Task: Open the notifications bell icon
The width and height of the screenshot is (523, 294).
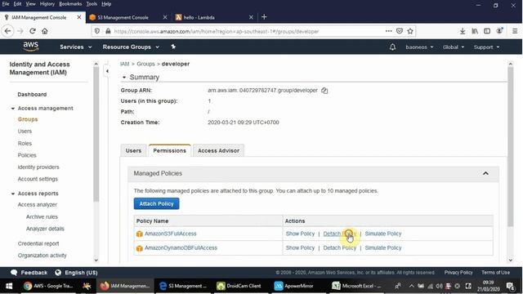Action: pyautogui.click(x=392, y=47)
